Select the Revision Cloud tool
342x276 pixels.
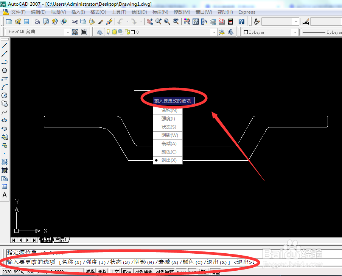click(5, 104)
